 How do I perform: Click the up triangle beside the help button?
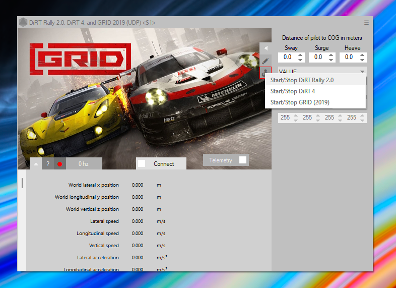tap(36, 164)
